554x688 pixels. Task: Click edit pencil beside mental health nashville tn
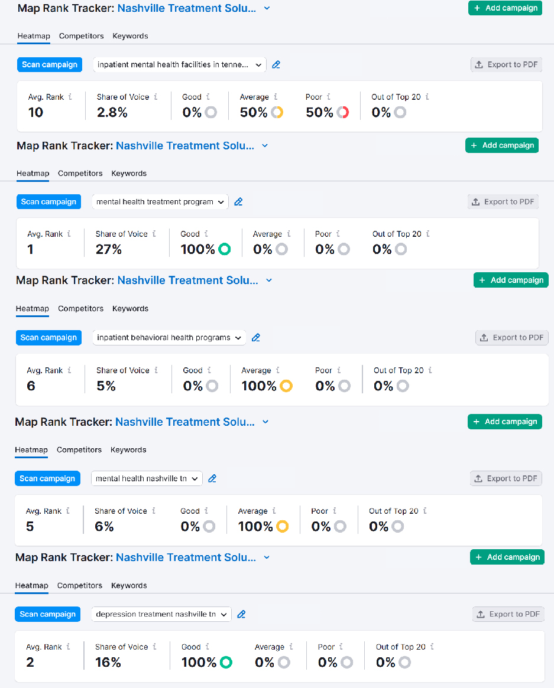point(212,479)
